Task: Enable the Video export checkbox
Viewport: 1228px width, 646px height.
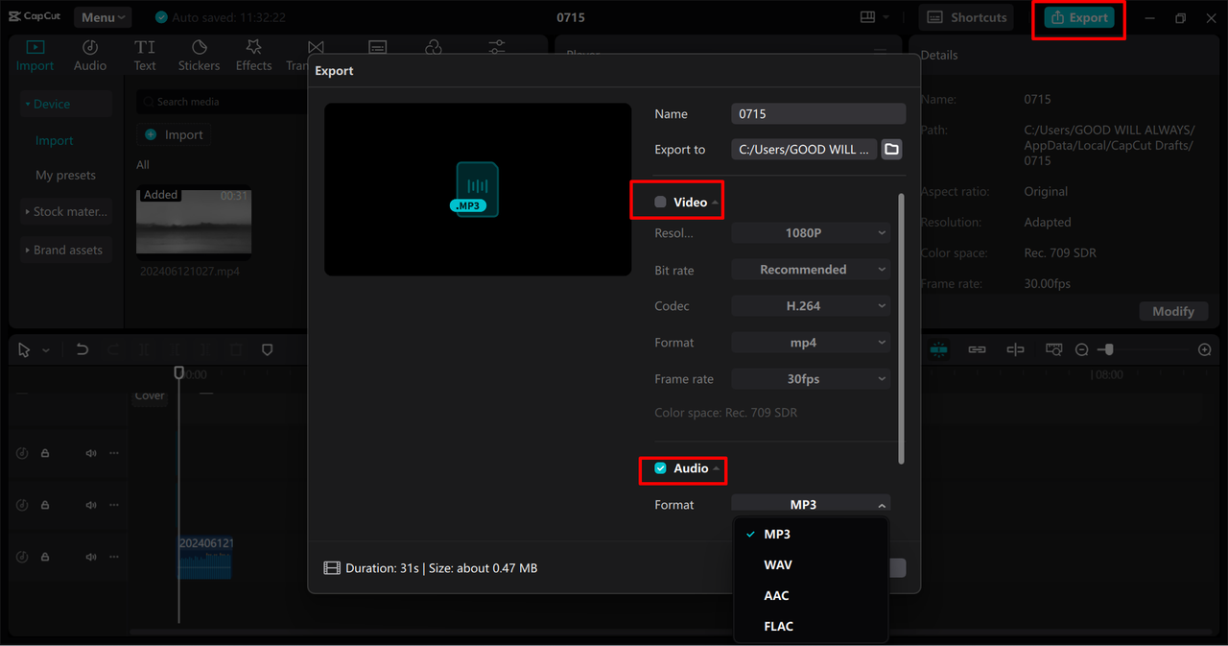Action: (660, 203)
